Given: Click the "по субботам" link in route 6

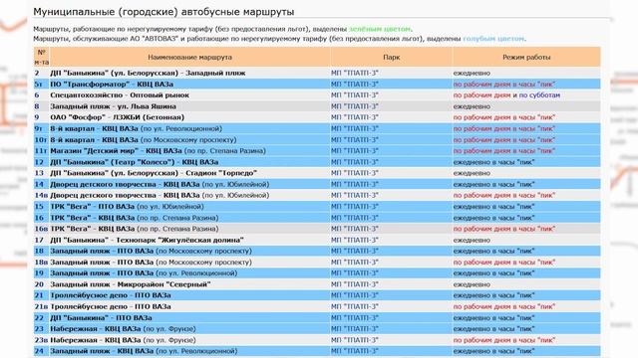Looking at the screenshot, I should [539, 95].
